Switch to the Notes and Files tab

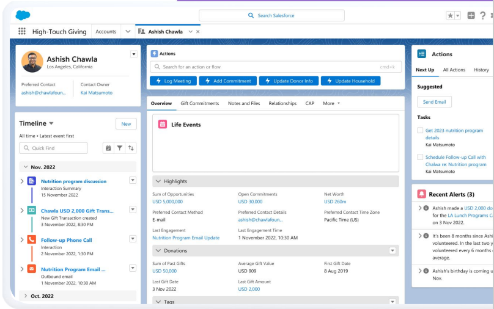tap(244, 103)
